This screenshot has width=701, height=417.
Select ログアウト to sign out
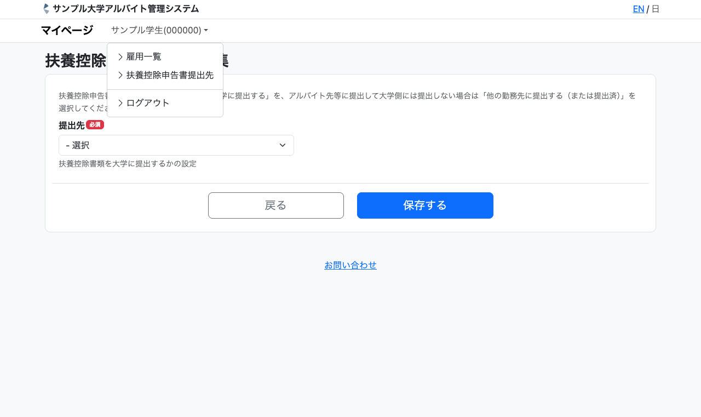click(x=148, y=103)
